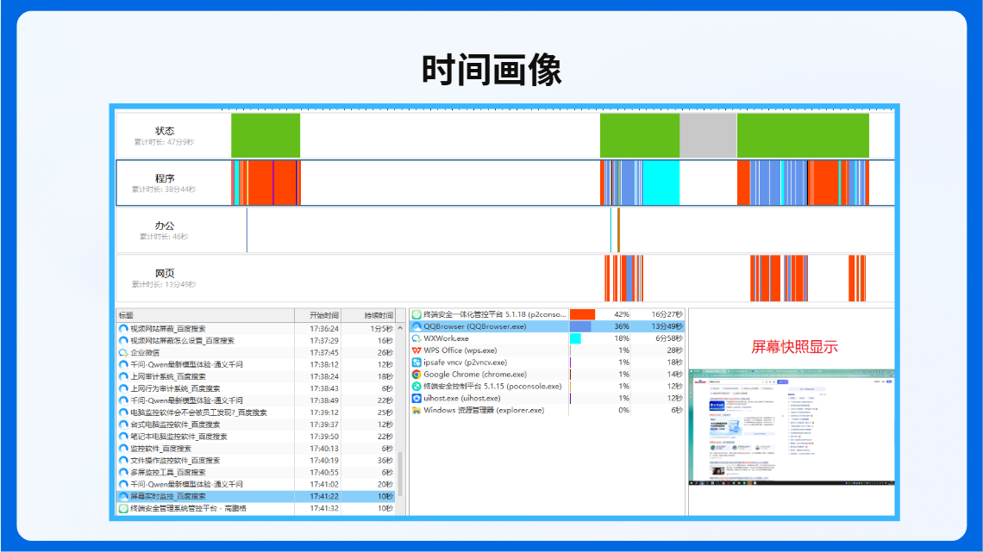Click the 企业微信 chat icon in the title list
The height and width of the screenshot is (552, 983).
pos(123,352)
